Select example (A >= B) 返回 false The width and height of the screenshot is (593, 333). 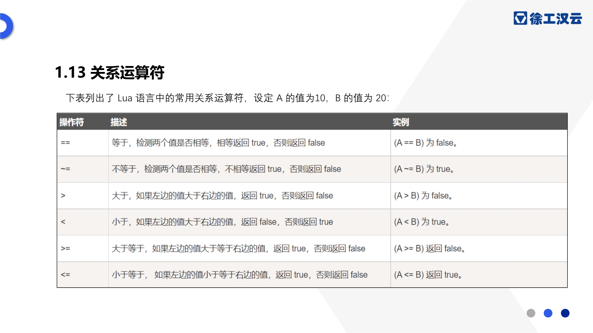[429, 248]
